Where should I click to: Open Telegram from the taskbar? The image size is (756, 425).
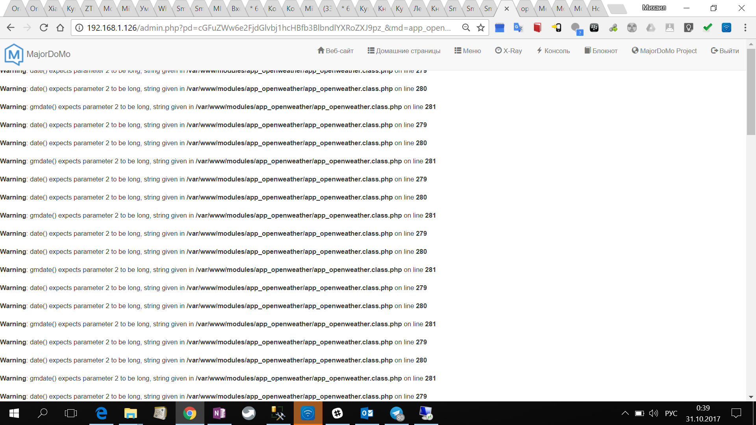tap(397, 413)
